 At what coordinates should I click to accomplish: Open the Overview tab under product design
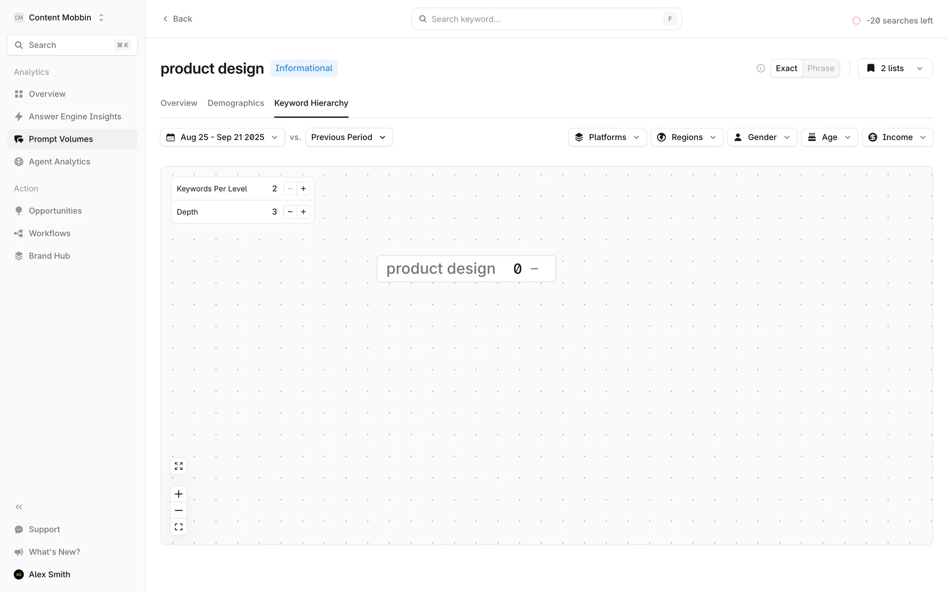pos(179,103)
